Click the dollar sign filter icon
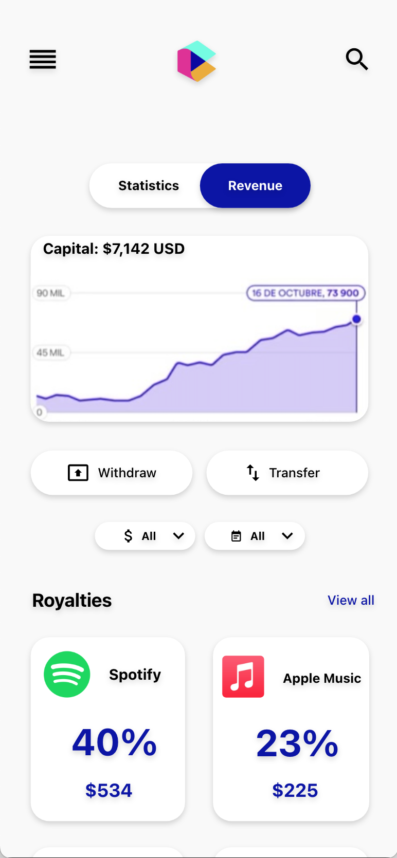 pyautogui.click(x=129, y=536)
